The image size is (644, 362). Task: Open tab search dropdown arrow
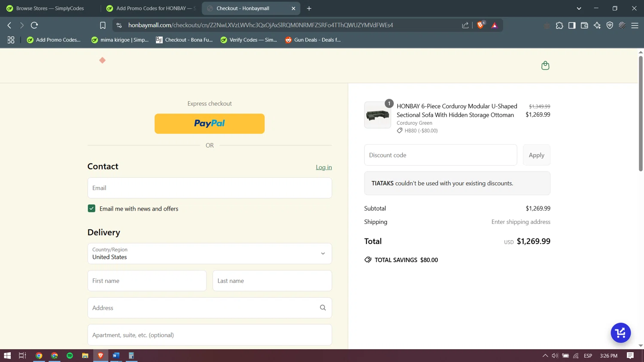click(579, 8)
